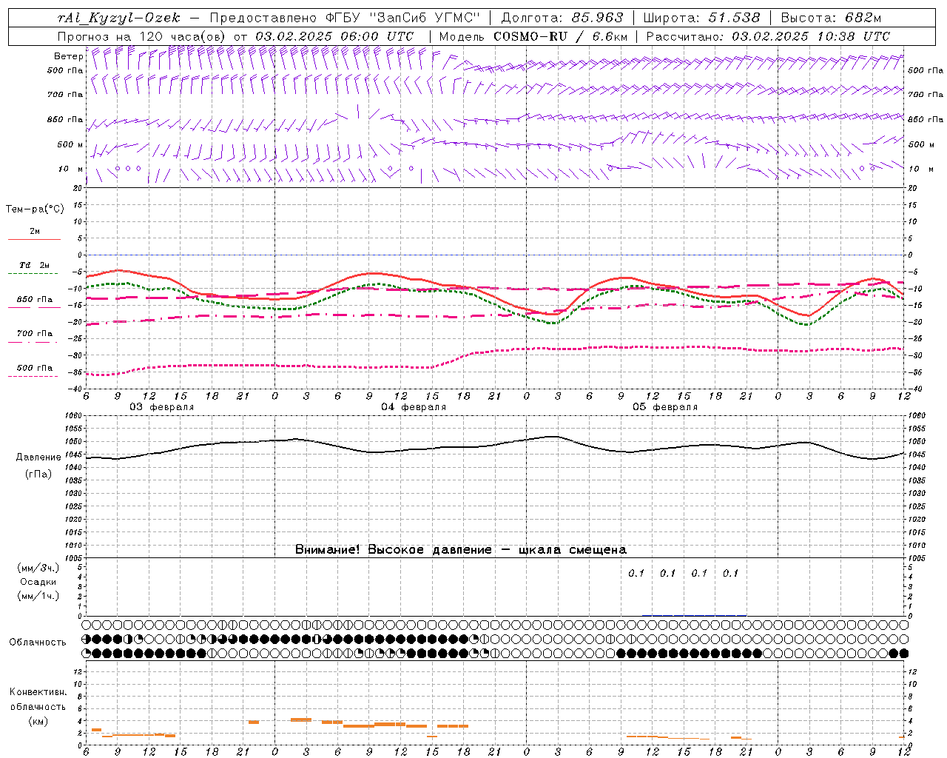Image resolution: width=947 pixels, height=758 pixels.
Task: Click the 850 гПа temperature legend entry
Action: pyautogui.click(x=35, y=300)
